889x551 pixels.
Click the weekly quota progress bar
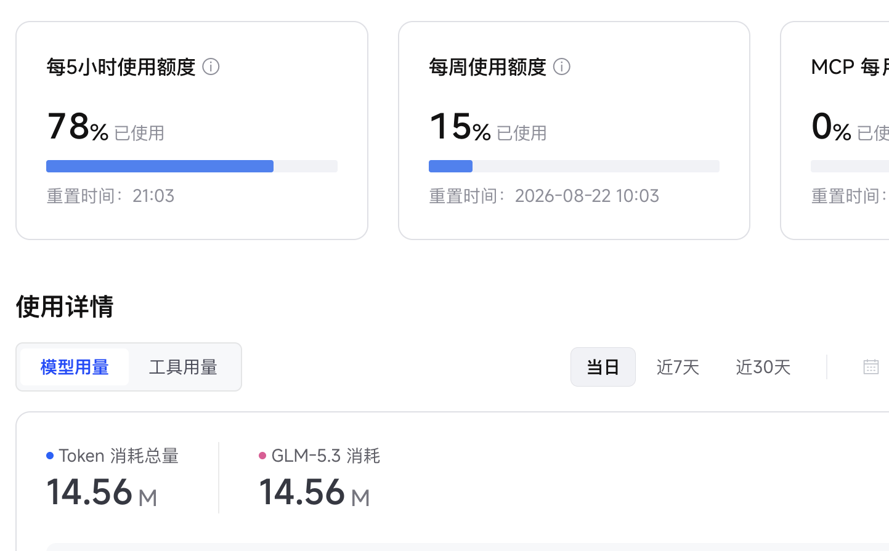click(x=574, y=166)
